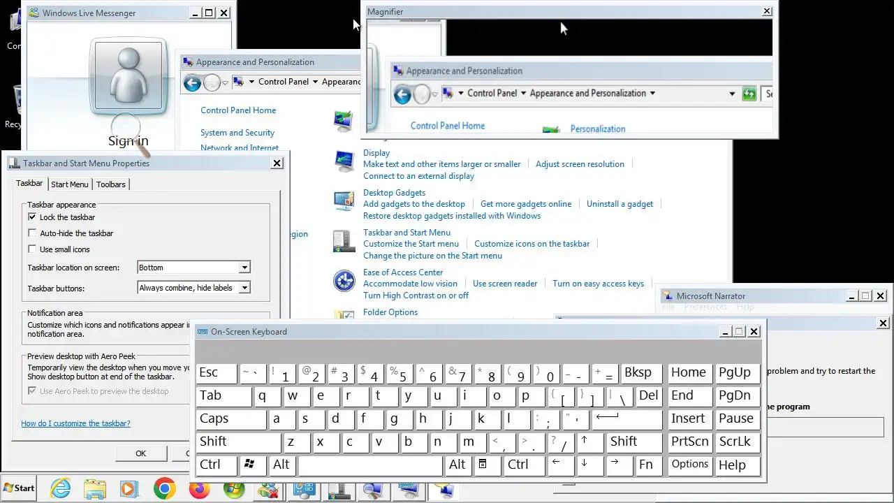Uncheck Lock the taskbar
The width and height of the screenshot is (894, 503).
(32, 217)
